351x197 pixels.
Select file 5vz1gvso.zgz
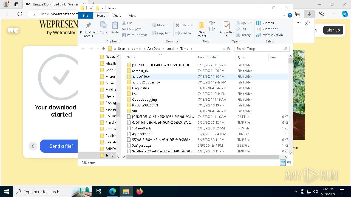(141, 146)
